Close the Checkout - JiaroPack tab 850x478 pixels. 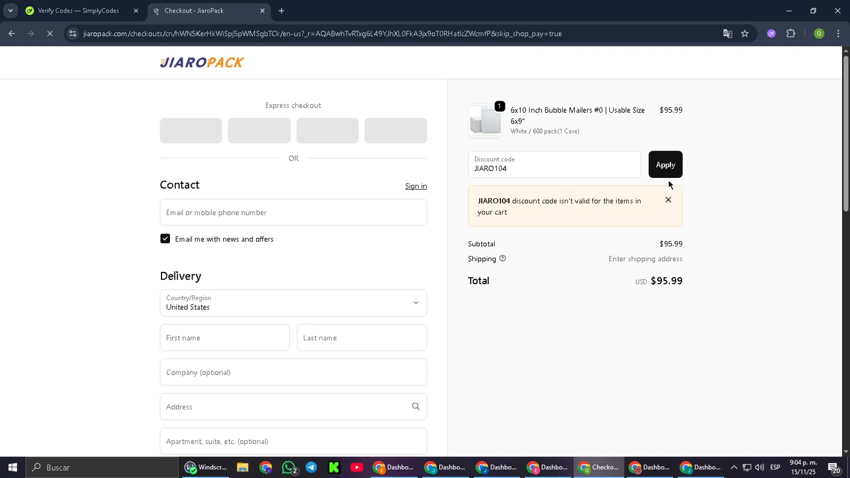tap(262, 11)
